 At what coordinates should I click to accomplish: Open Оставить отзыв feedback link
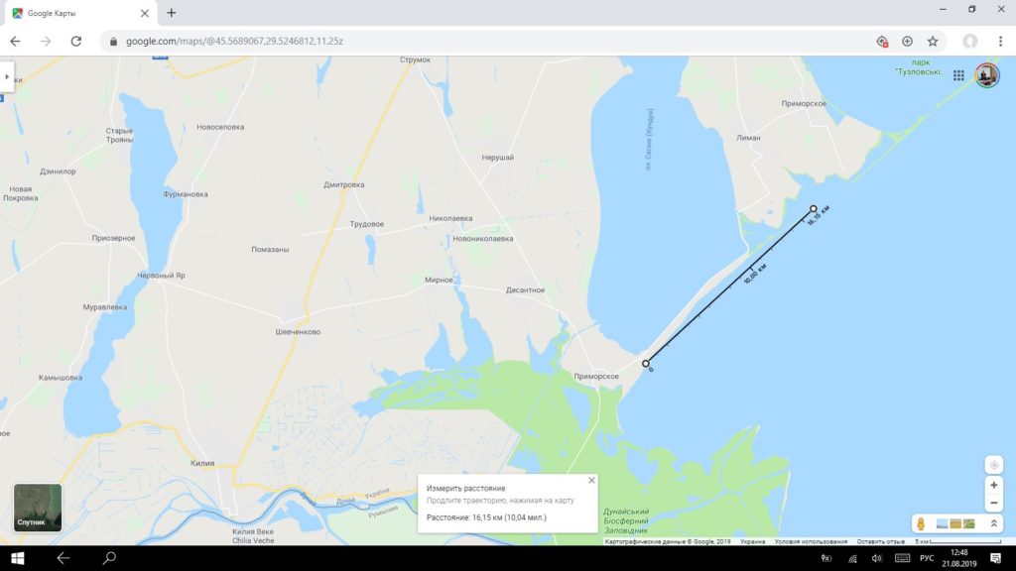(880, 541)
